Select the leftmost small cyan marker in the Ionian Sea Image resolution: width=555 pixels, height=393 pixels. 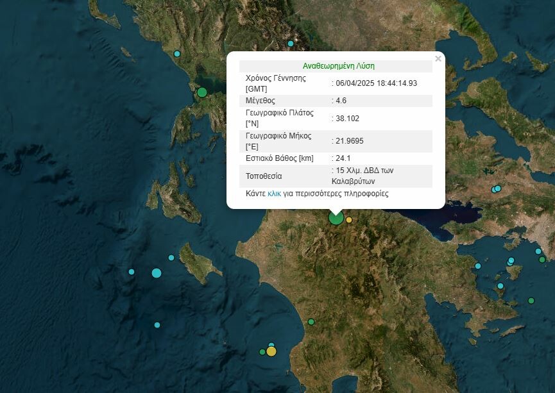click(132, 272)
